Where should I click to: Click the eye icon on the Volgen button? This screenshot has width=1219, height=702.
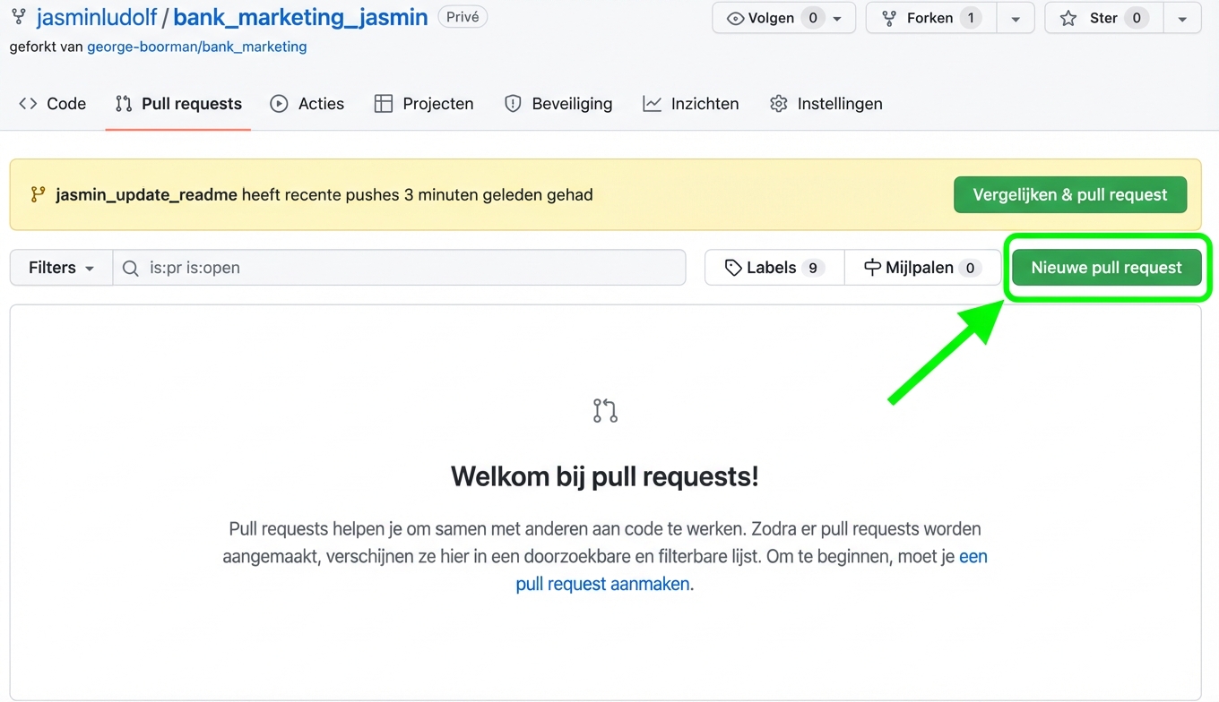click(737, 17)
